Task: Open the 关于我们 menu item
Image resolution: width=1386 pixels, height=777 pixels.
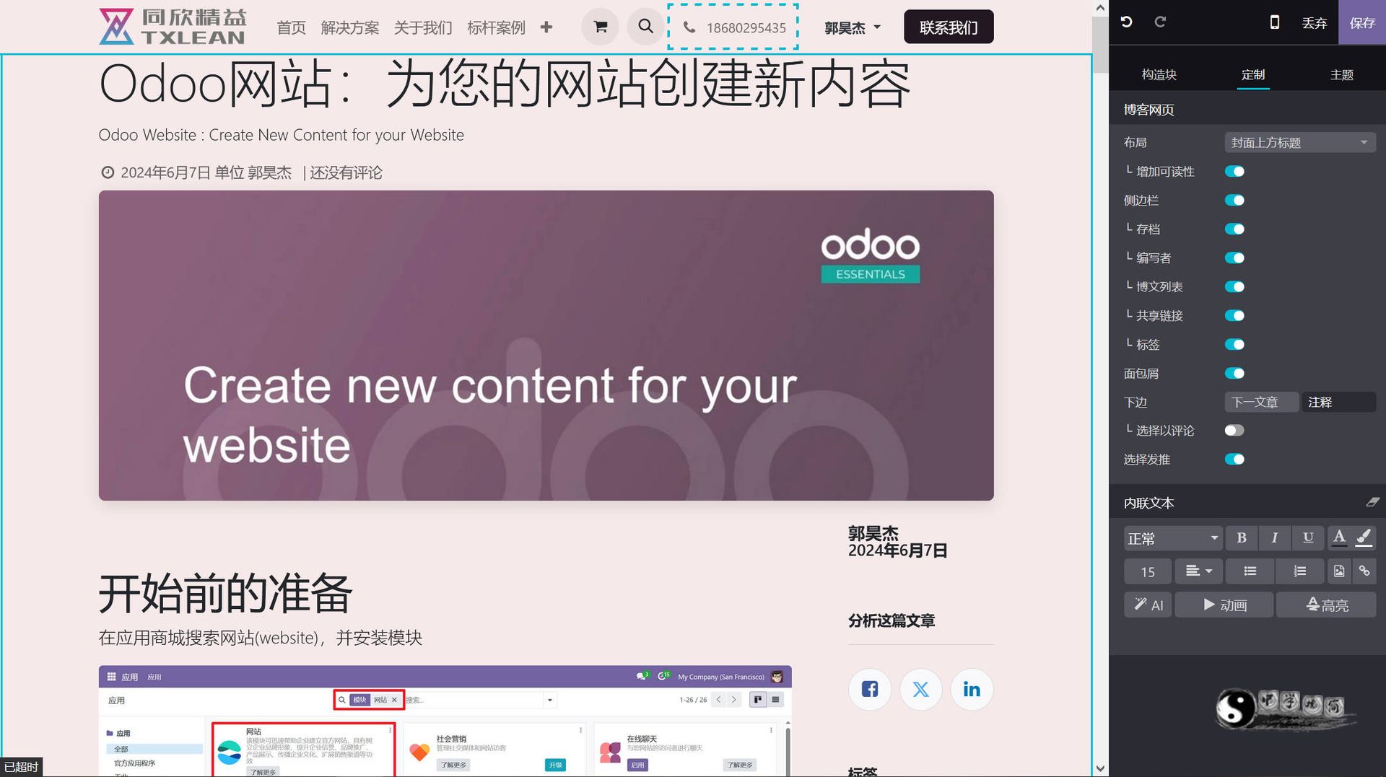Action: (423, 27)
